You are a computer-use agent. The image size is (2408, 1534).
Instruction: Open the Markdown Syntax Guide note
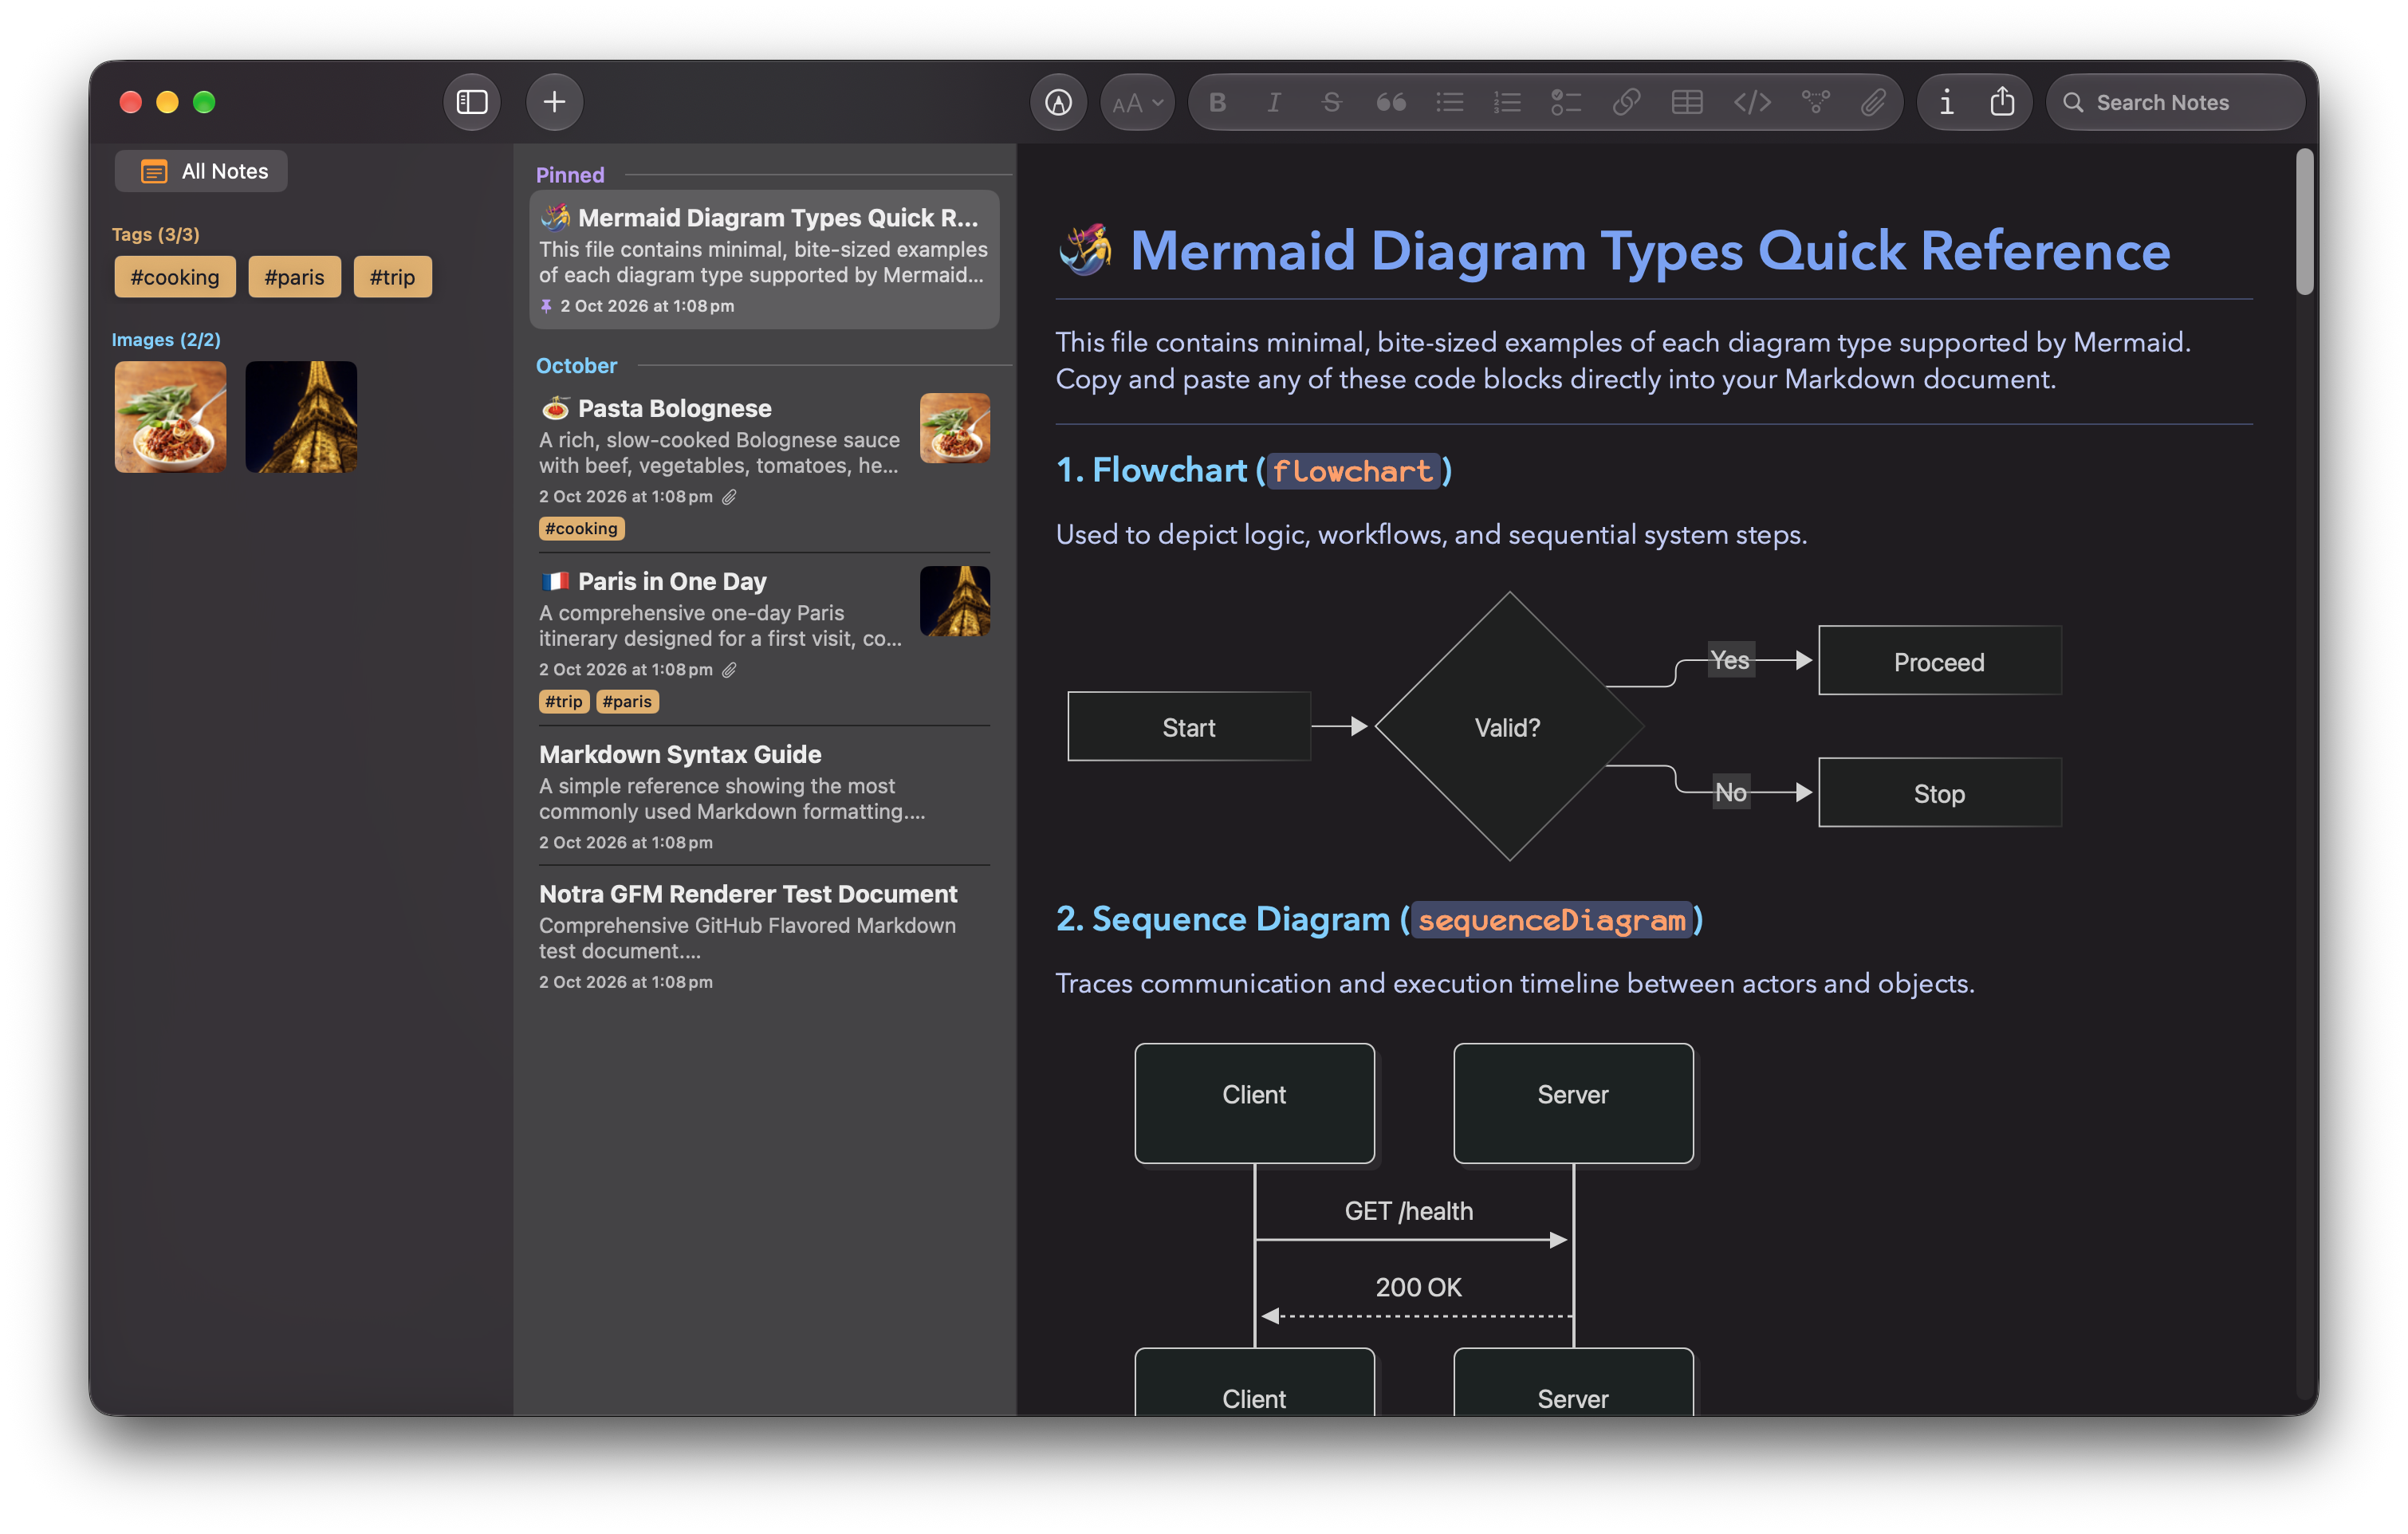click(764, 797)
